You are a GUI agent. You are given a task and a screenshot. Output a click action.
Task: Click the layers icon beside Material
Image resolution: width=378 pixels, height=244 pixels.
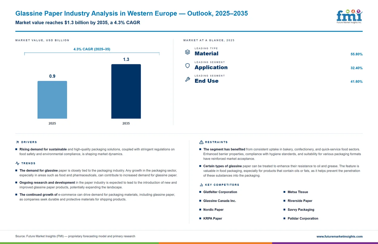187,52
